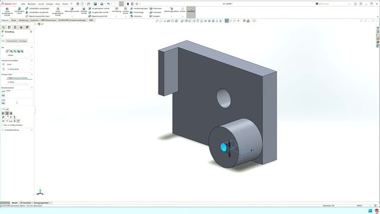Switch to the SOLIDWORKS Zusatzanwendungen tab
The image size is (380, 214).
click(x=72, y=20)
